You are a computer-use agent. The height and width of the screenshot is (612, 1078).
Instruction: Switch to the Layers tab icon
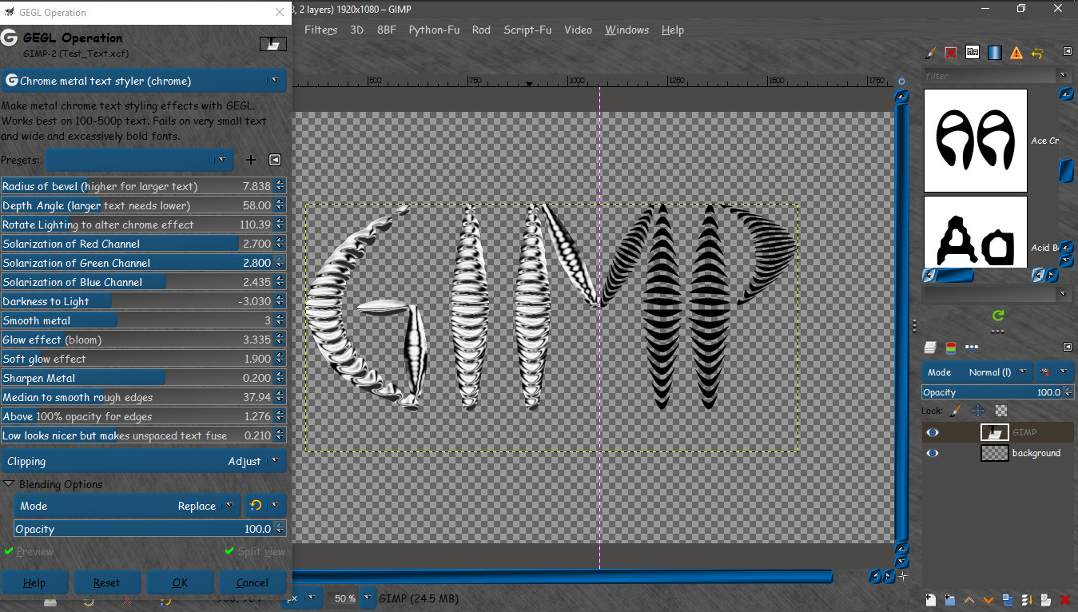930,348
